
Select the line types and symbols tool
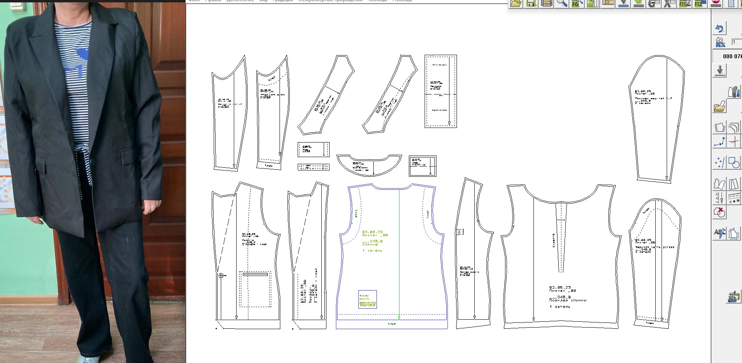[734, 198]
